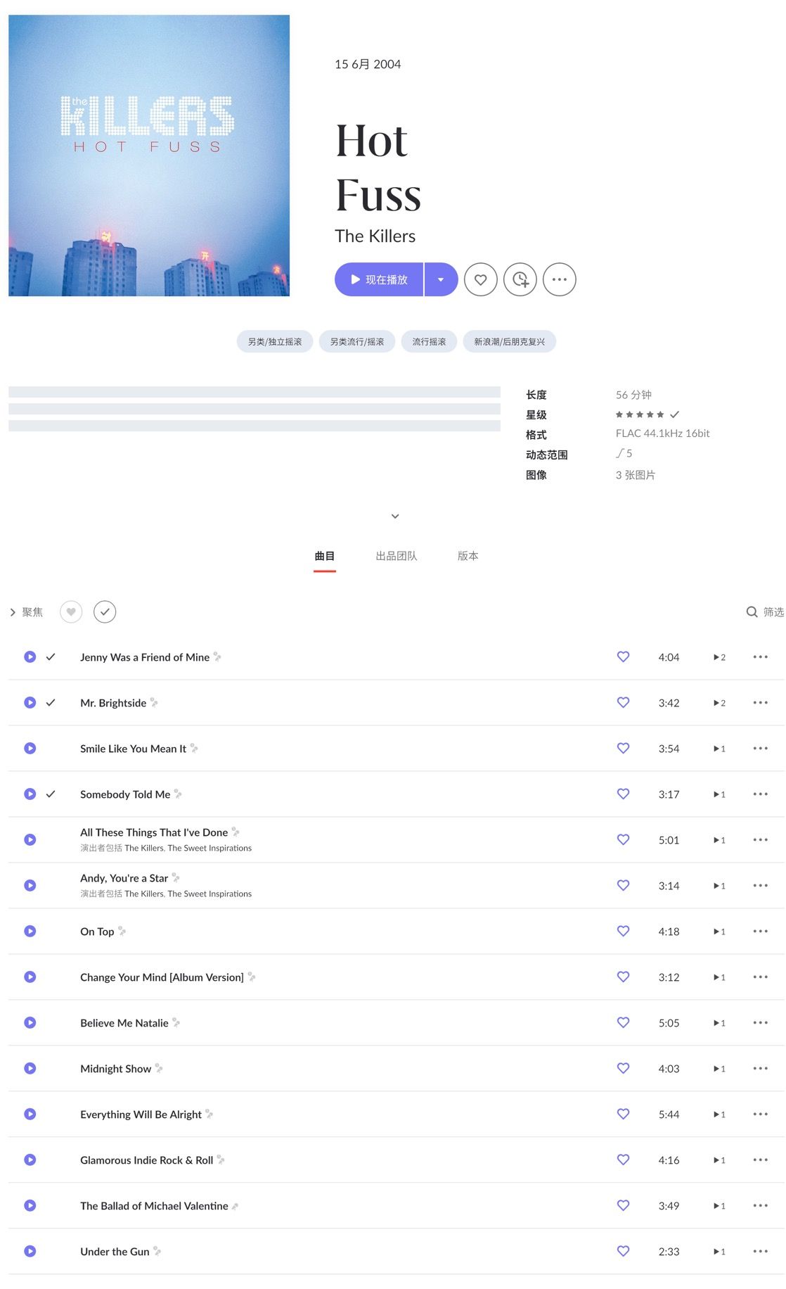Open more options for Mr. Brightside

760,702
